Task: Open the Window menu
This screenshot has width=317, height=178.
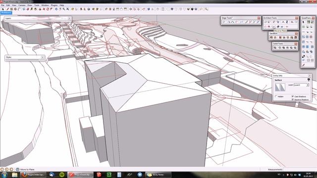Action: coord(45,5)
